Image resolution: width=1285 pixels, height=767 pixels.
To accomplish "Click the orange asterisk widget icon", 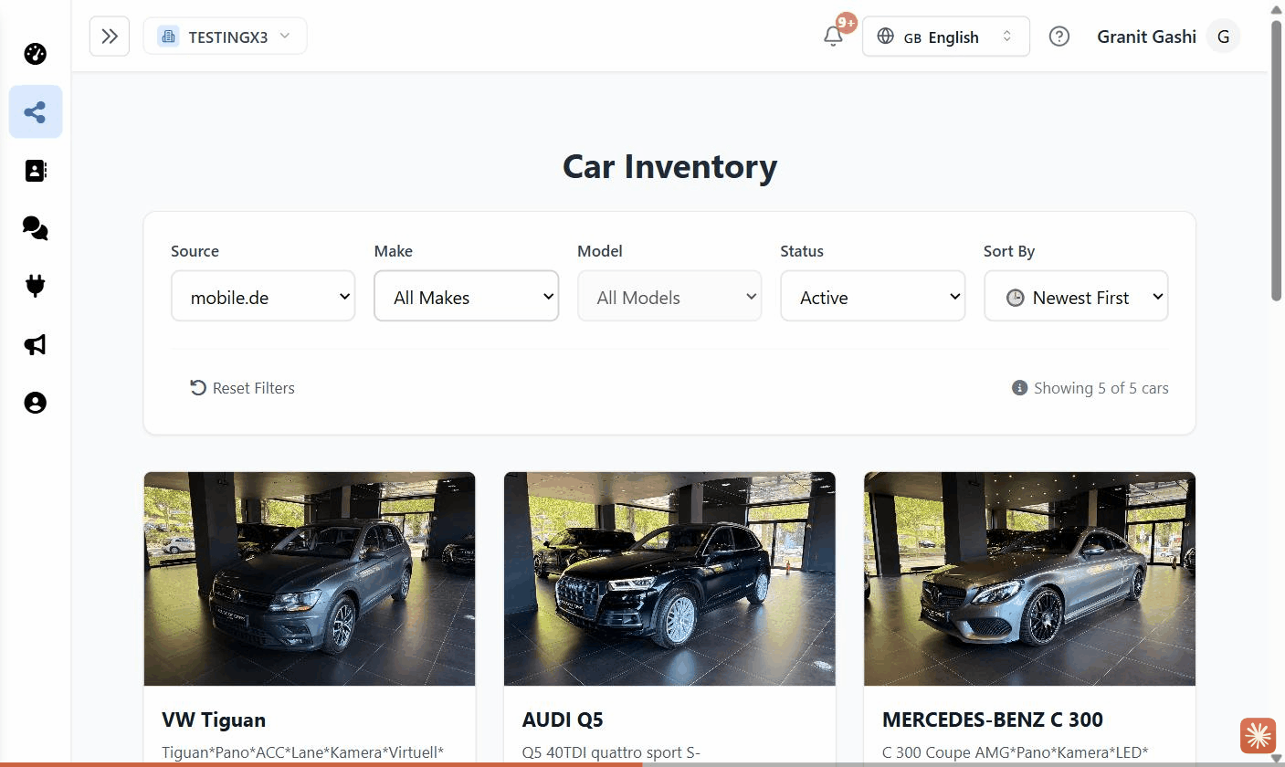I will 1258,735.
